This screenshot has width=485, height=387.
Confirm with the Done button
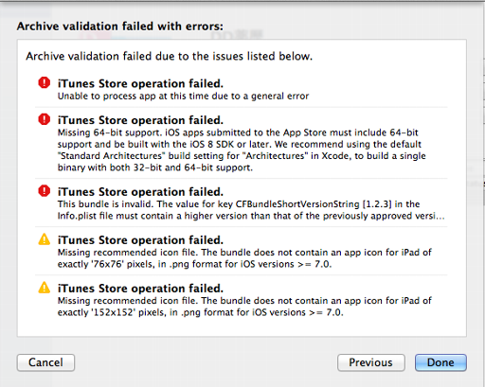click(440, 362)
